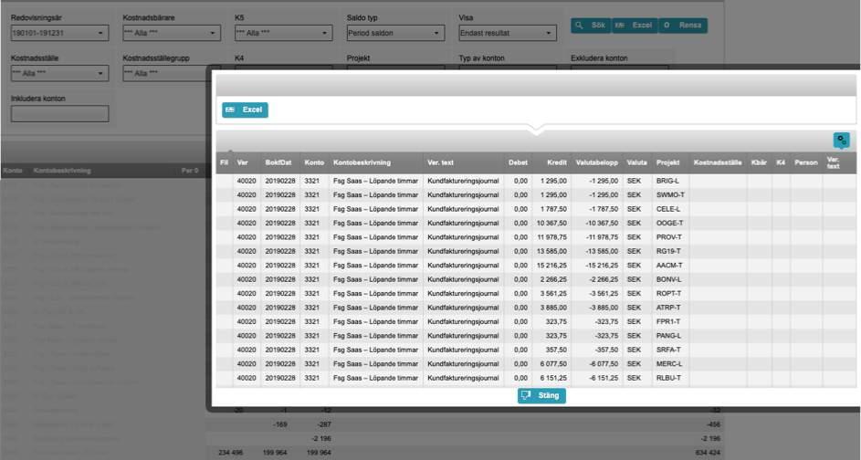Screen dimensions: 861x460
Task: Click the Valutabelopp value -3 561,25
Action: pyautogui.click(x=604, y=294)
